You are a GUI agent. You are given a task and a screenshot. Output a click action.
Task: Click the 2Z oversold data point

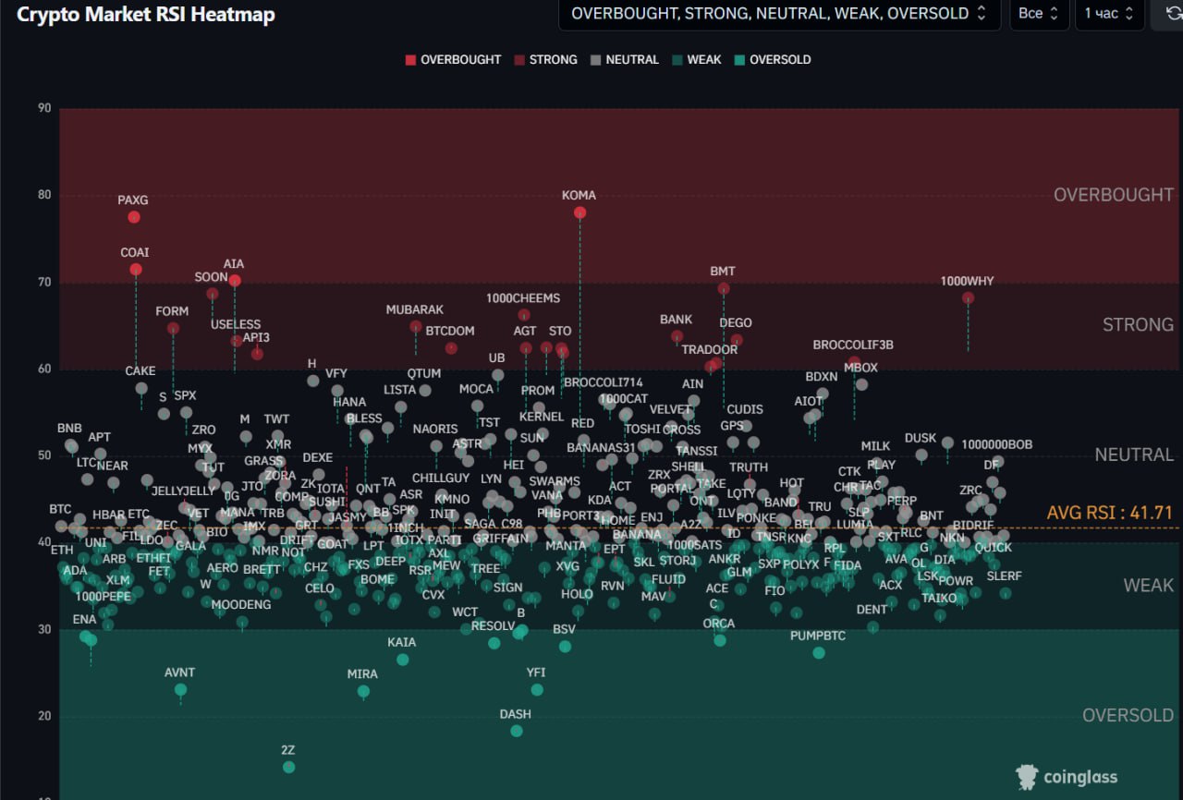(288, 767)
